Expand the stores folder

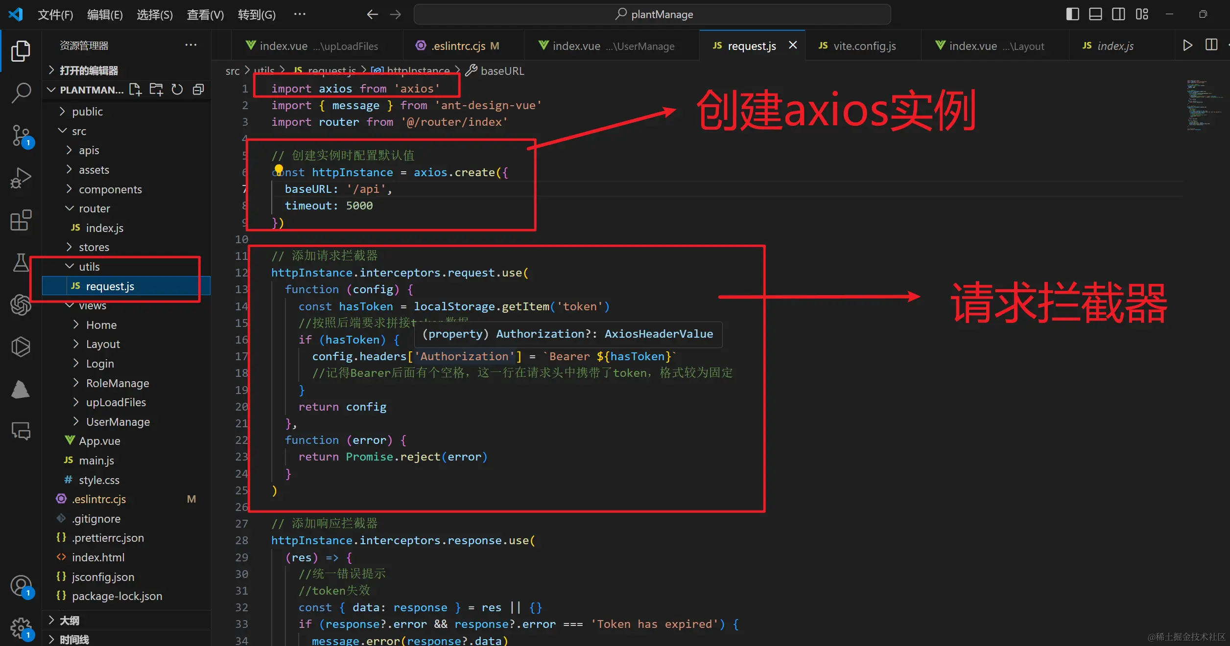coord(126,247)
